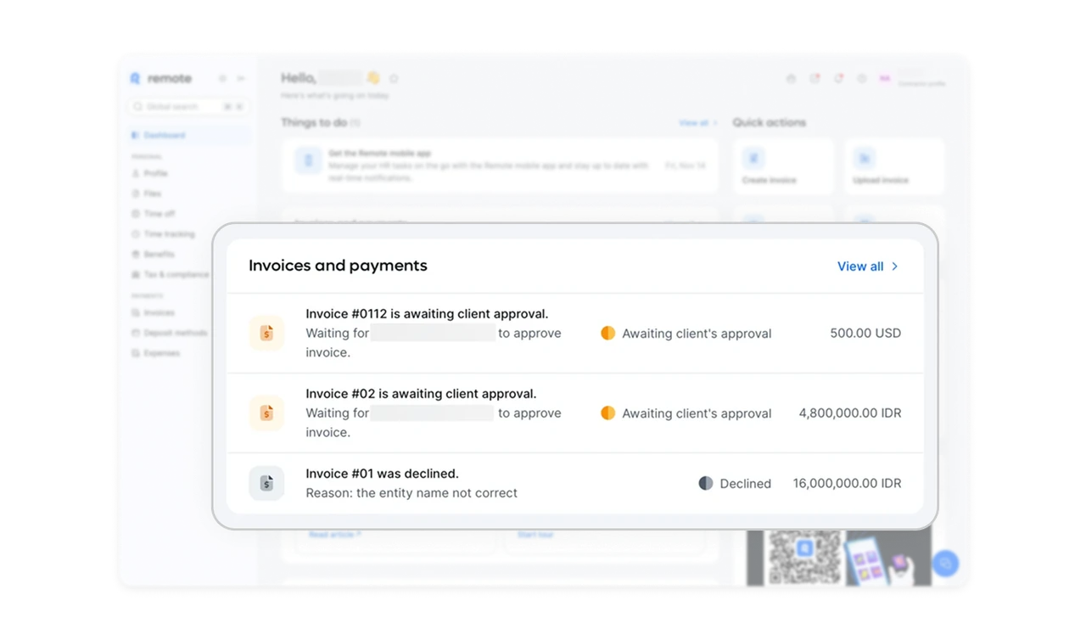Open Time off in the sidebar
Image resolution: width=1086 pixels, height=640 pixels.
pyautogui.click(x=154, y=214)
